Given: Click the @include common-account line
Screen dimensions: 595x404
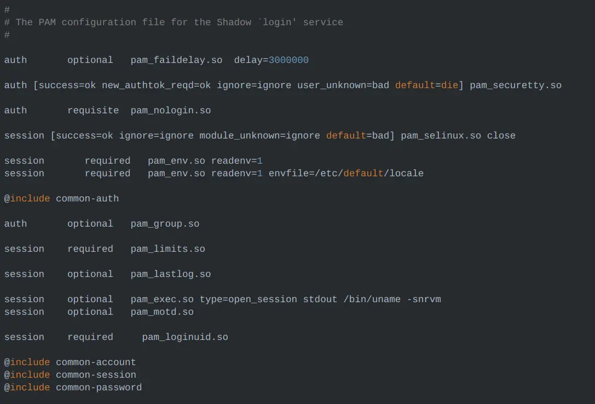Looking at the screenshot, I should tap(70, 362).
